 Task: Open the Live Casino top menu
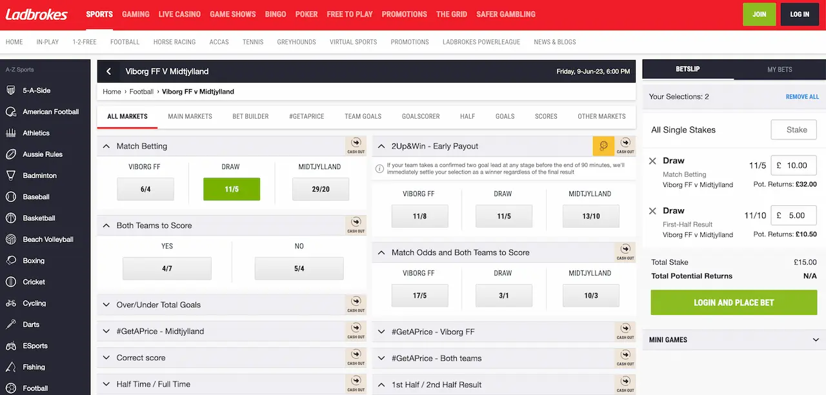(179, 14)
